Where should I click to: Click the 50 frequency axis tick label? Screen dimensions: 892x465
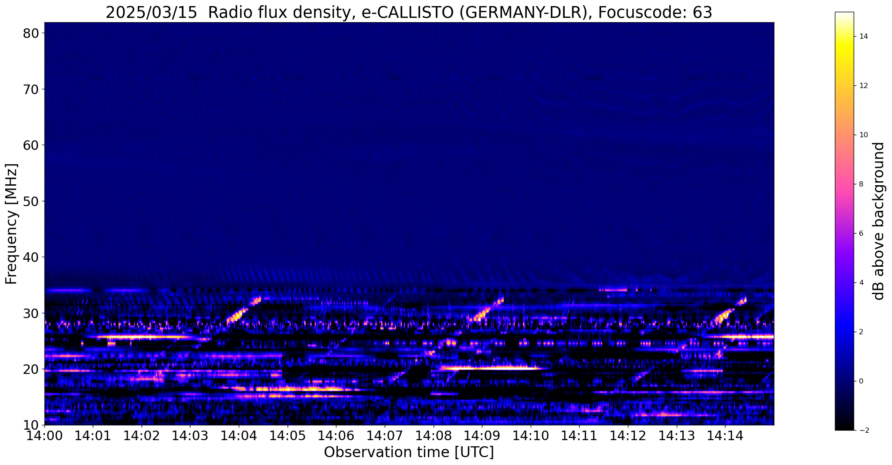[x=31, y=201]
